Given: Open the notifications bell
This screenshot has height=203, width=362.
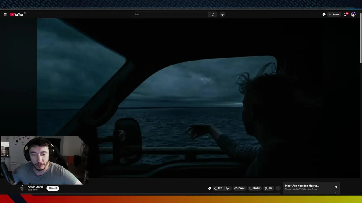Looking at the screenshot, I should 346,14.
